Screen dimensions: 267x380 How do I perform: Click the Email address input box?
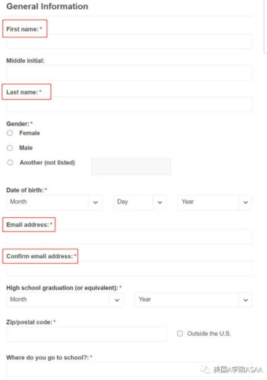pos(129,237)
